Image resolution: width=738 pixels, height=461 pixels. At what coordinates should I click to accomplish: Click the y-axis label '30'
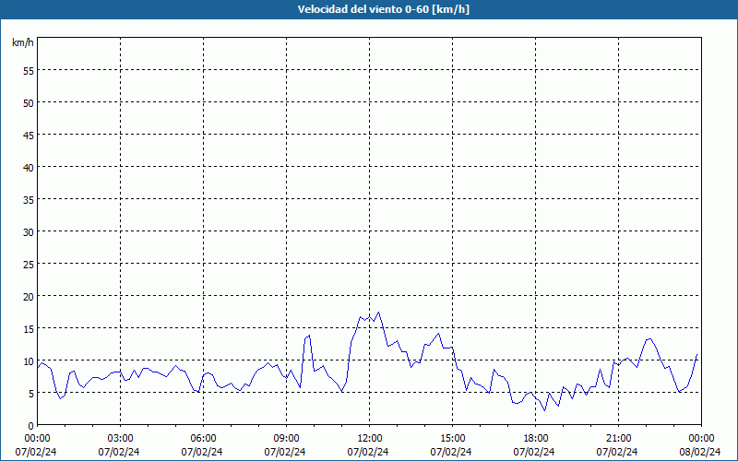(x=29, y=232)
